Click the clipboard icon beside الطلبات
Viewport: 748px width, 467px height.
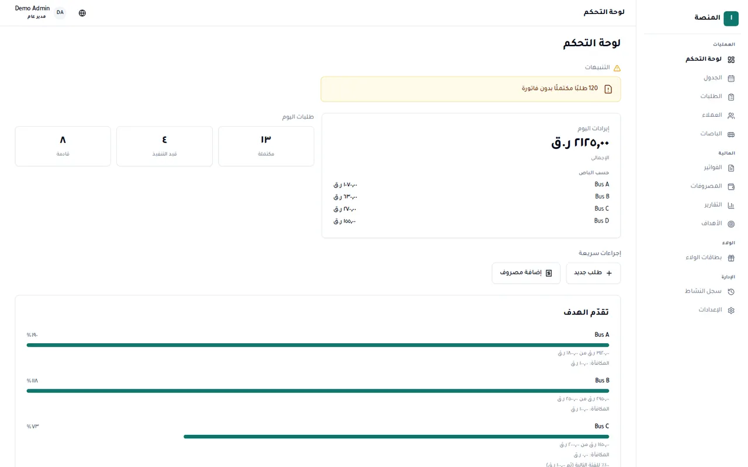731,97
